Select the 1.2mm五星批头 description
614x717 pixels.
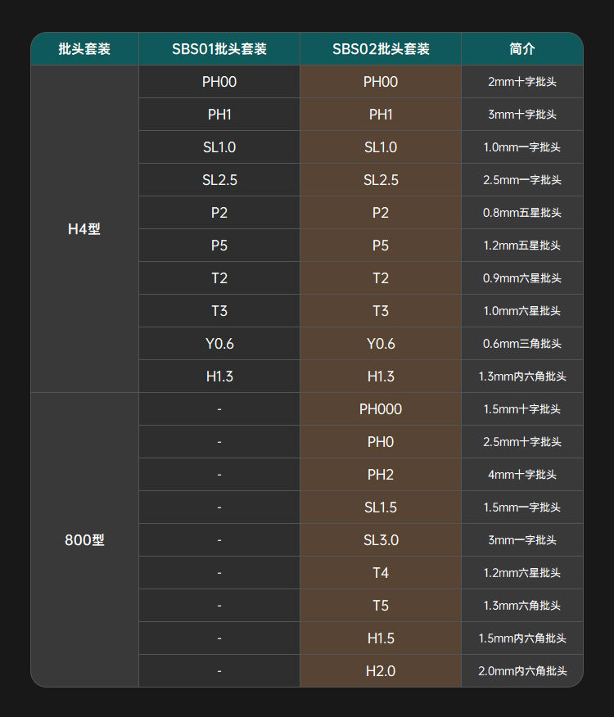[x=522, y=246]
